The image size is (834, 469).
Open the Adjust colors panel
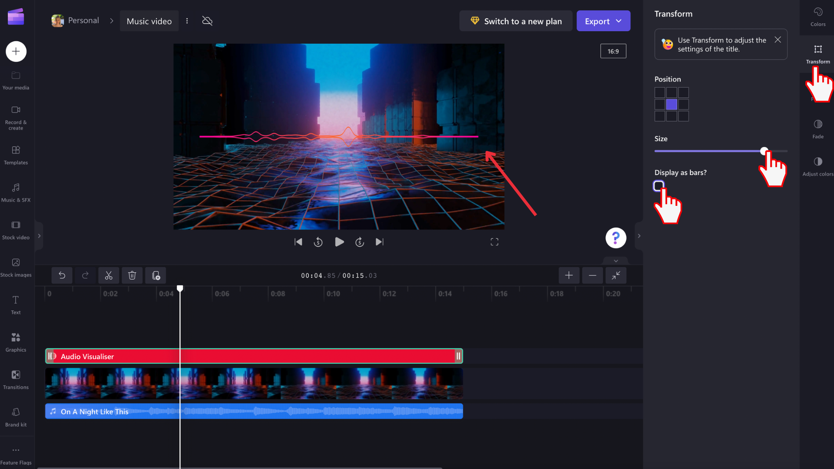click(x=818, y=165)
